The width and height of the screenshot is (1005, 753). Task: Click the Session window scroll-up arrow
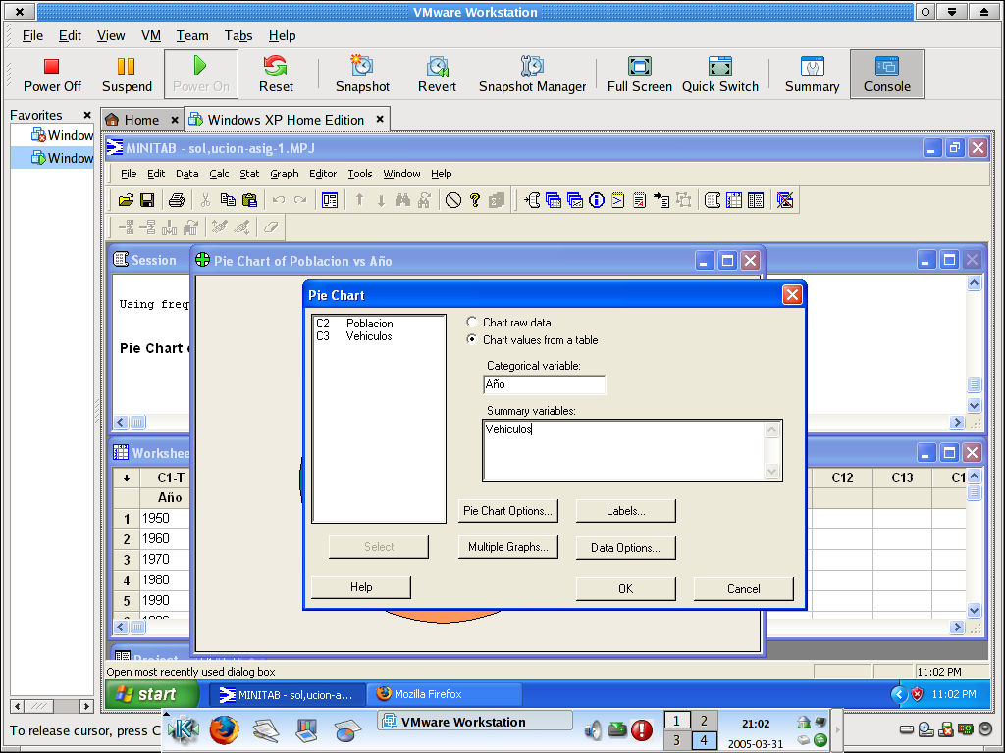(974, 283)
